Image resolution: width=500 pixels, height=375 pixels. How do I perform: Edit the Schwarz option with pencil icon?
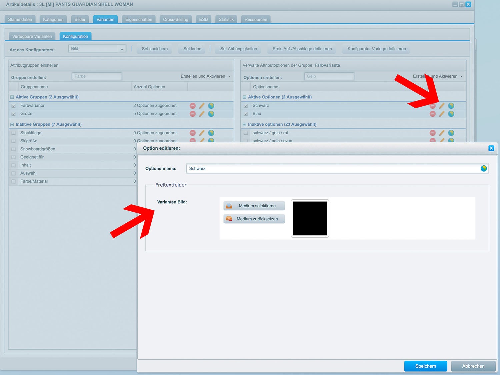[442, 106]
